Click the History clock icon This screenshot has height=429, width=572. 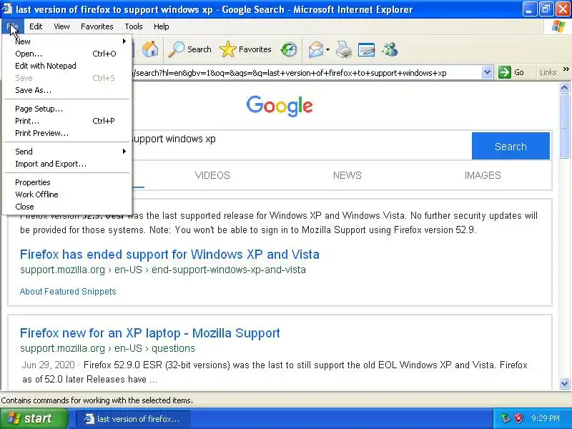pyautogui.click(x=289, y=49)
